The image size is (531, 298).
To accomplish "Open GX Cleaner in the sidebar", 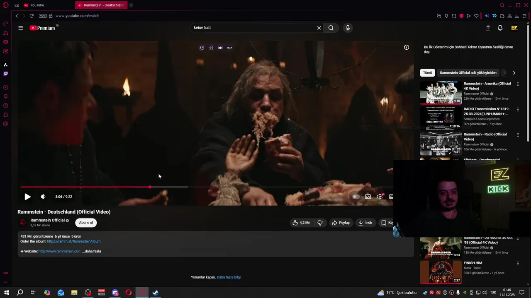I will click(6, 33).
